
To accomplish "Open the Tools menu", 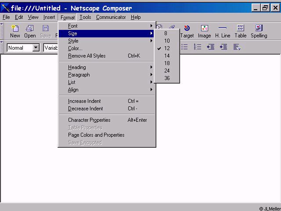I will (85, 17).
